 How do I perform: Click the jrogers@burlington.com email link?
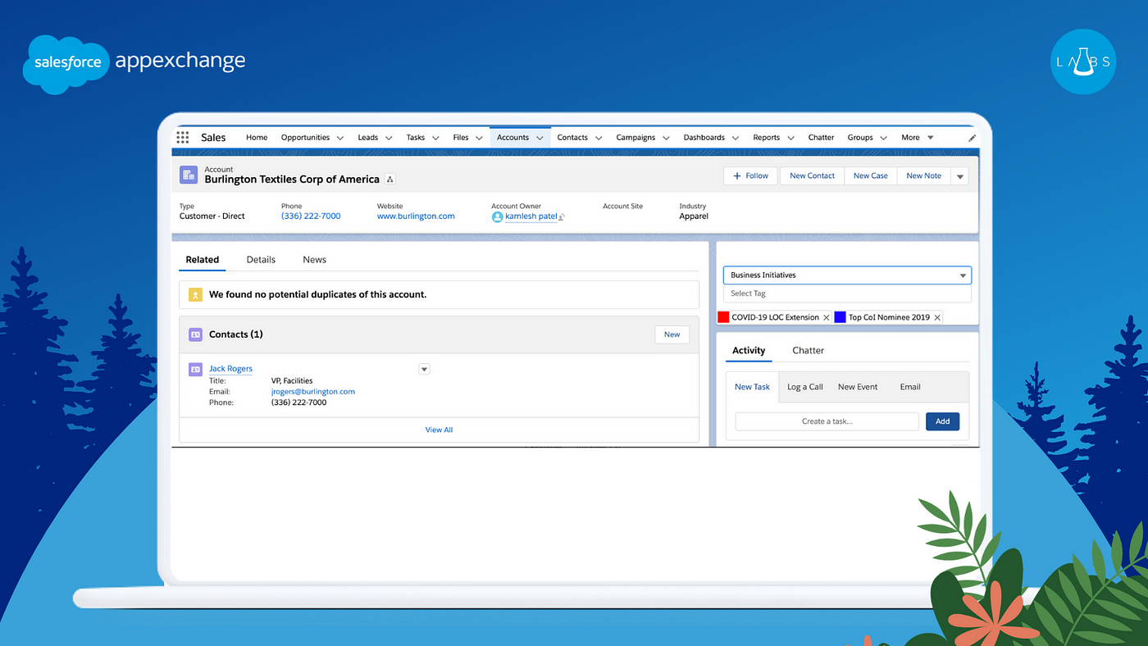coord(313,392)
